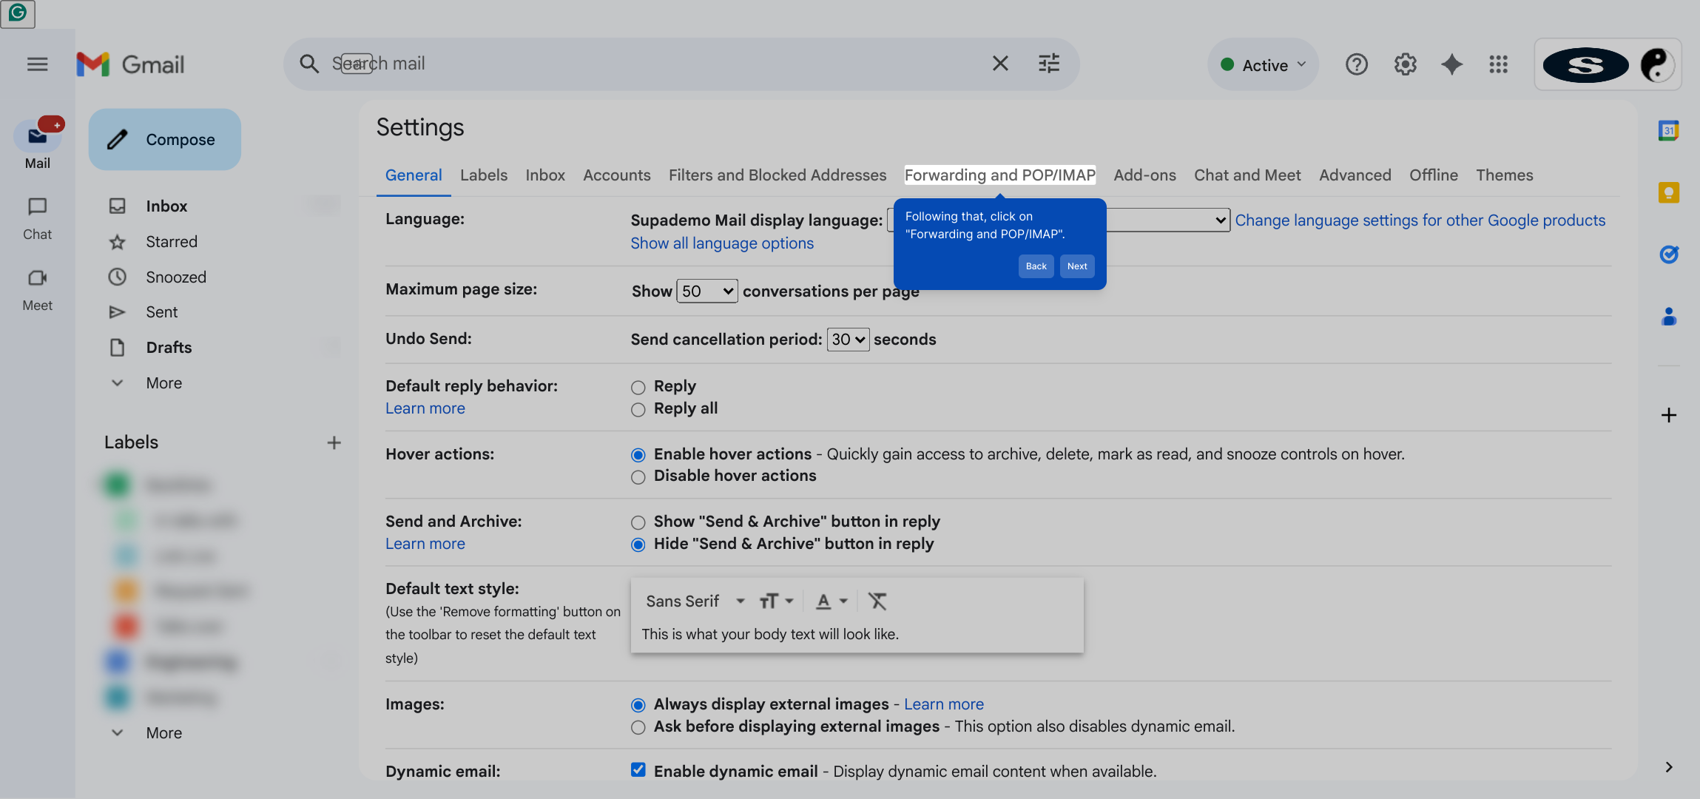The height and width of the screenshot is (799, 1700).
Task: Click Learn more under Default reply behavior
Action: tap(425, 408)
